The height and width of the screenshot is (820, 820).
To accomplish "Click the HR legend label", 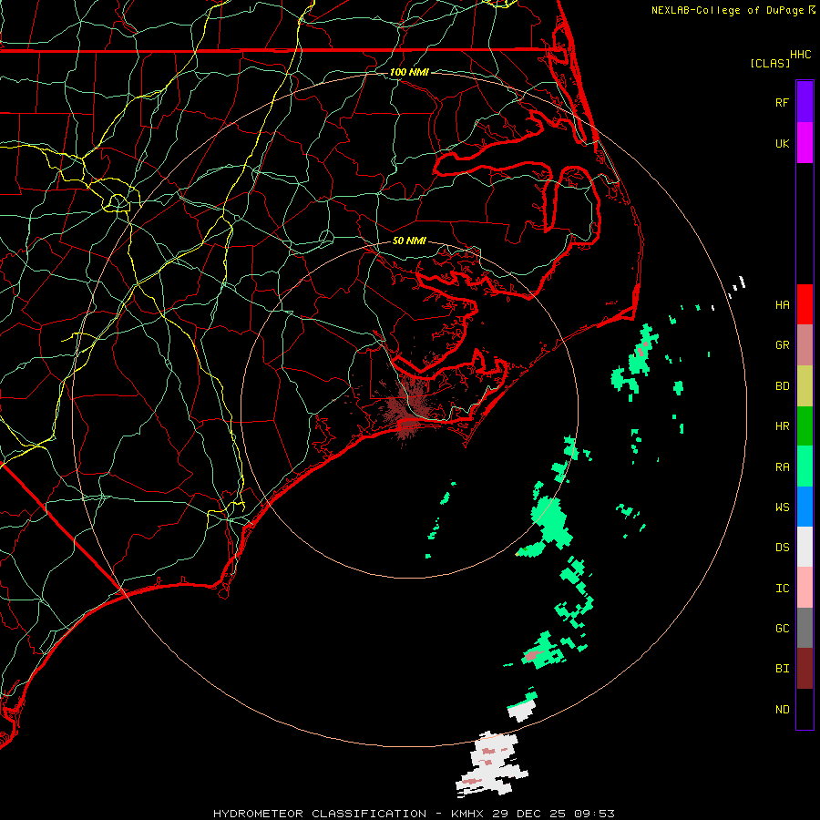I will coord(782,426).
